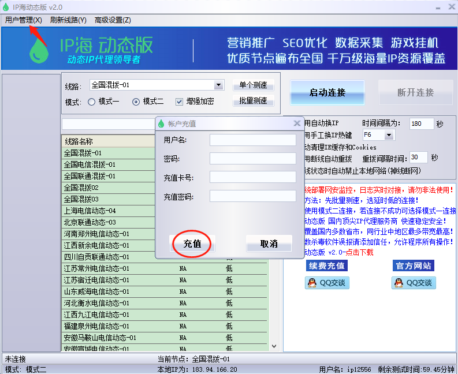458x374 pixels.
Task: Select the 江西新余电信动态-01 row
Action: [109, 245]
